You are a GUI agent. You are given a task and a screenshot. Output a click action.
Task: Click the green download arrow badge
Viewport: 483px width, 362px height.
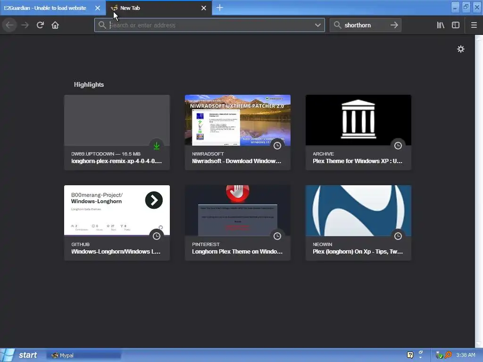click(x=157, y=146)
